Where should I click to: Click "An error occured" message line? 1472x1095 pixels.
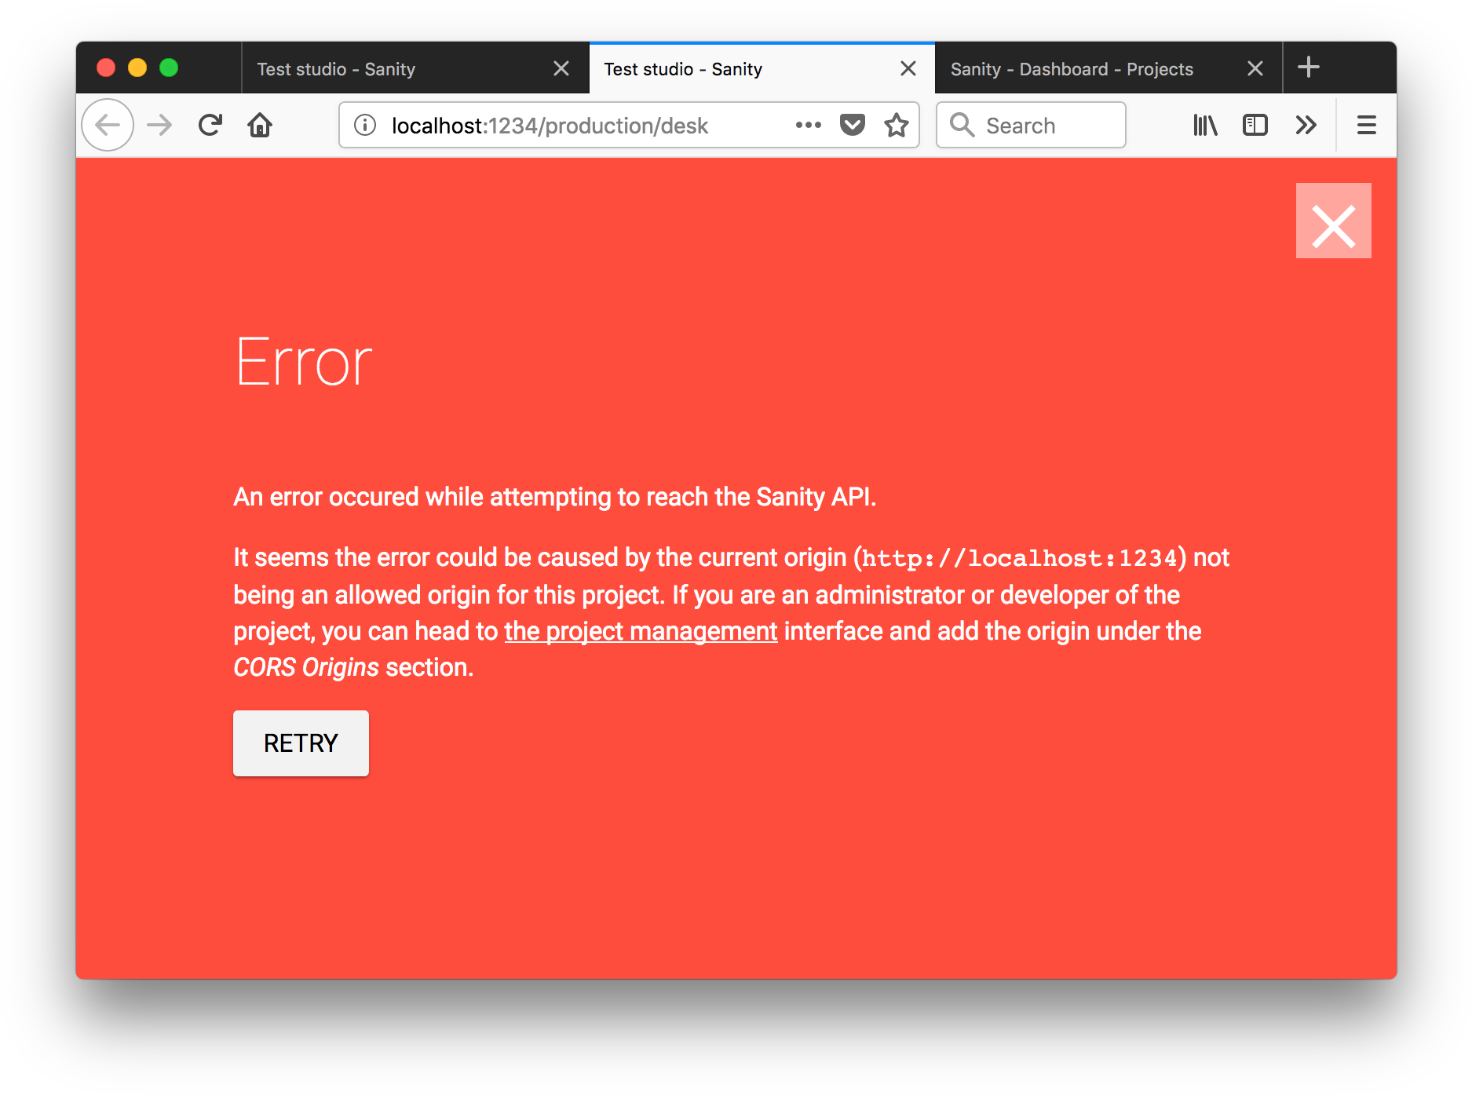click(x=554, y=497)
